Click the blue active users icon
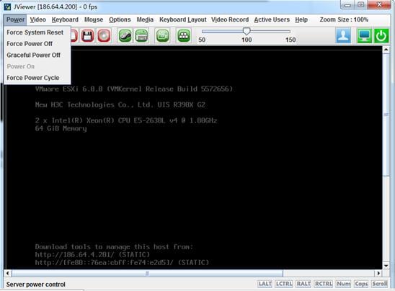The height and width of the screenshot is (291, 395). [343, 36]
